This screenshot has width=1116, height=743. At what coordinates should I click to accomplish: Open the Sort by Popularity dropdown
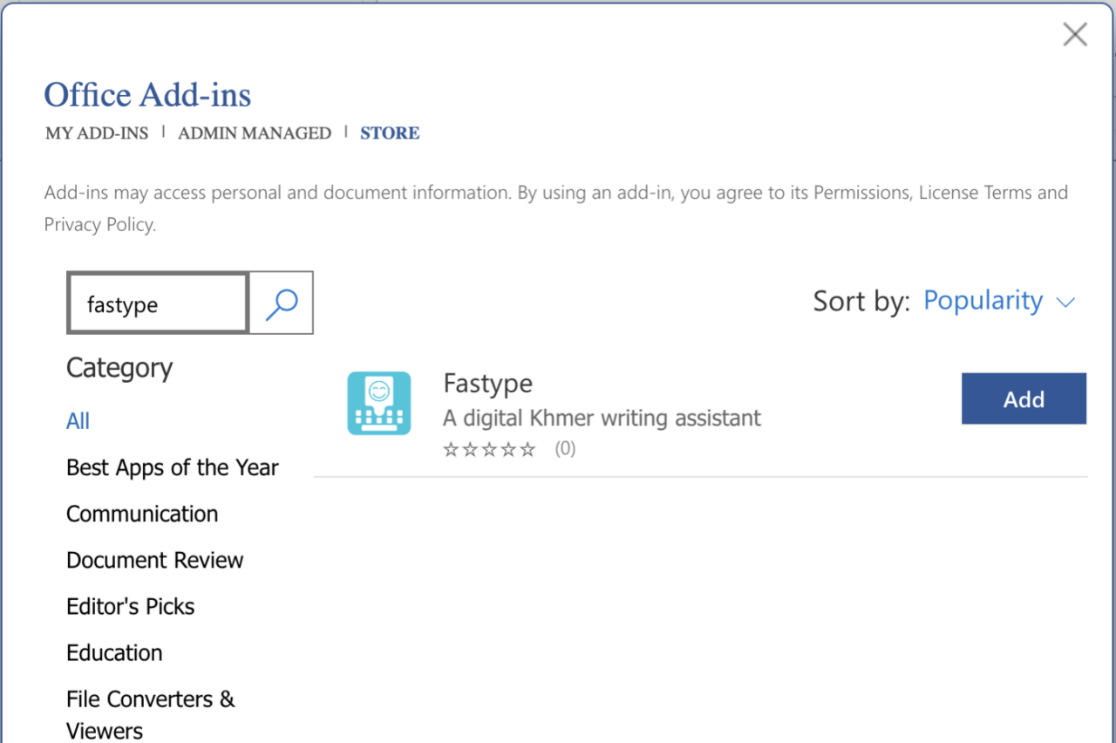[x=998, y=301]
